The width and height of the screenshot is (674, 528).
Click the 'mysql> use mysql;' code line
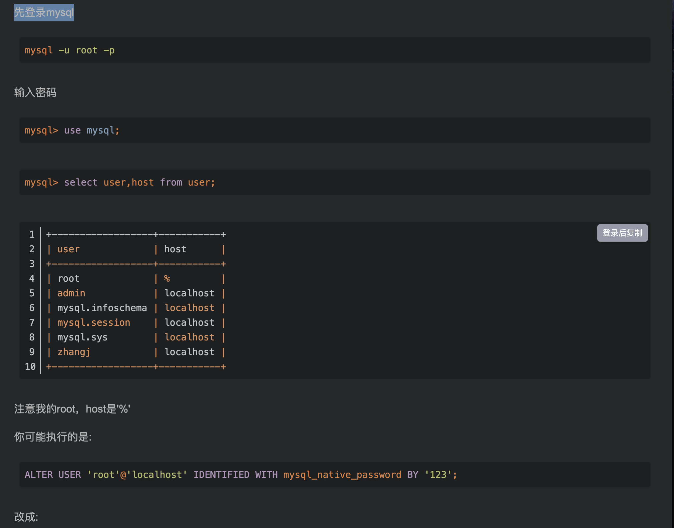(x=72, y=130)
